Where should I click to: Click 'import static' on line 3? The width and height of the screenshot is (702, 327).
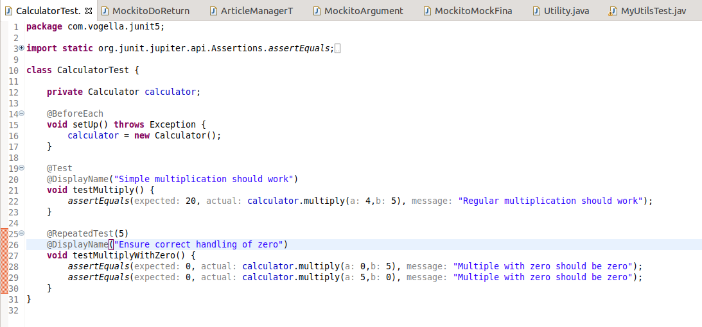pyautogui.click(x=60, y=48)
